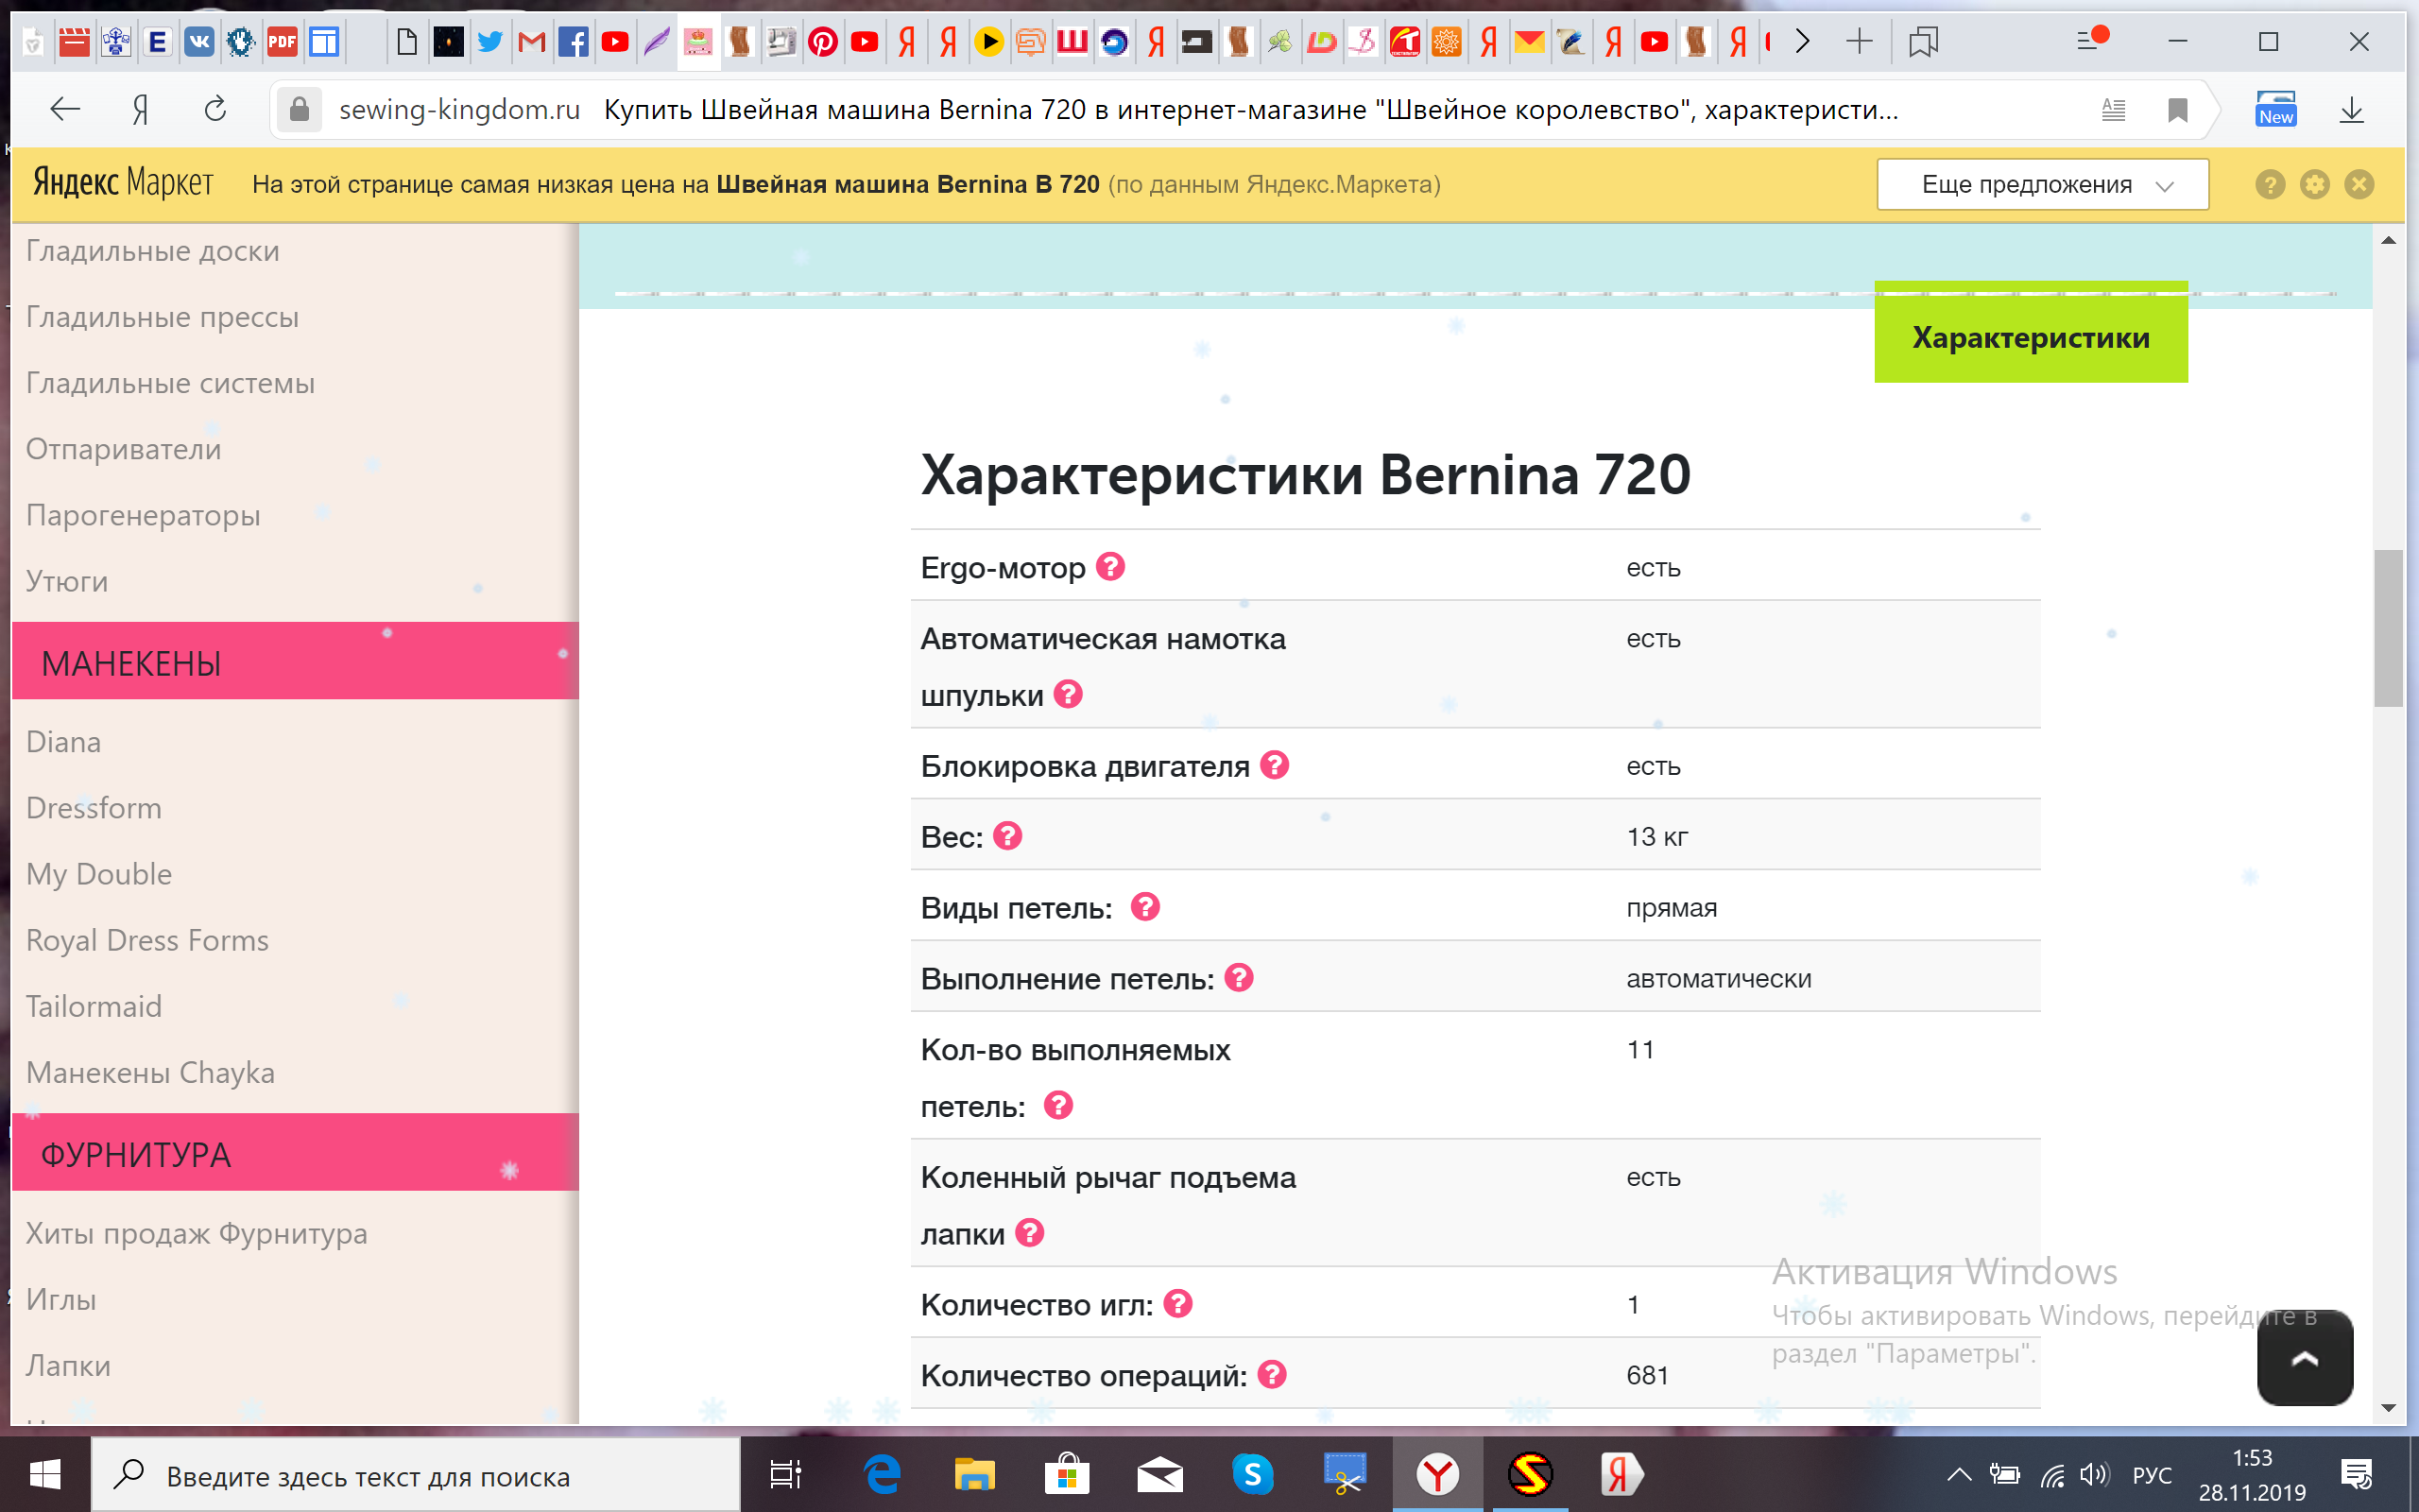The height and width of the screenshot is (1512, 2419).
Task: Click scrollbar down arrow
Action: pos(2388,1408)
